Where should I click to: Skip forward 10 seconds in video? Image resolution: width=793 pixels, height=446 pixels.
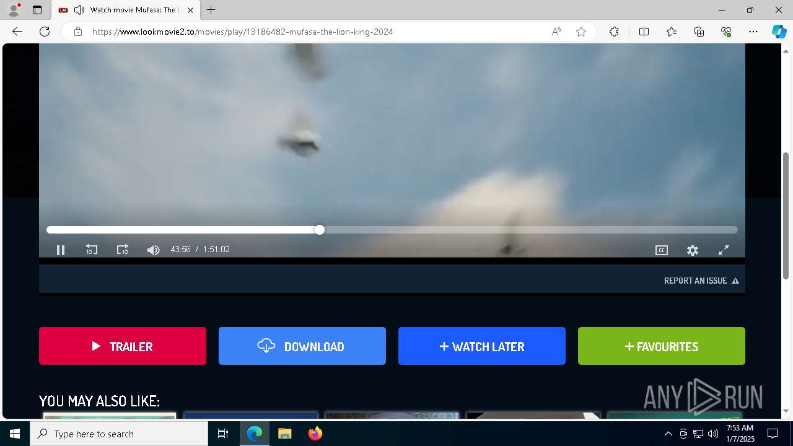coord(123,250)
